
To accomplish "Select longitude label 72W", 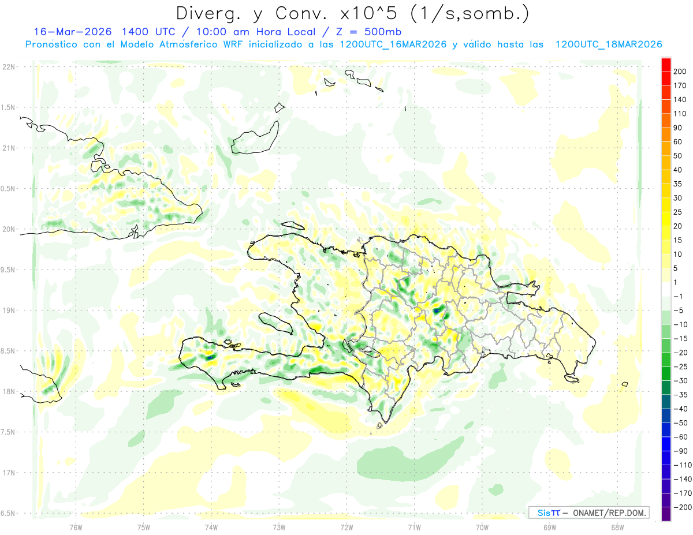I will (x=346, y=527).
